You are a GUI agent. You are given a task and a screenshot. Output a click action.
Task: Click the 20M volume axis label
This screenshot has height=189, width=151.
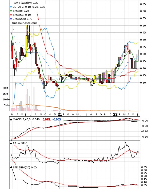5,88
